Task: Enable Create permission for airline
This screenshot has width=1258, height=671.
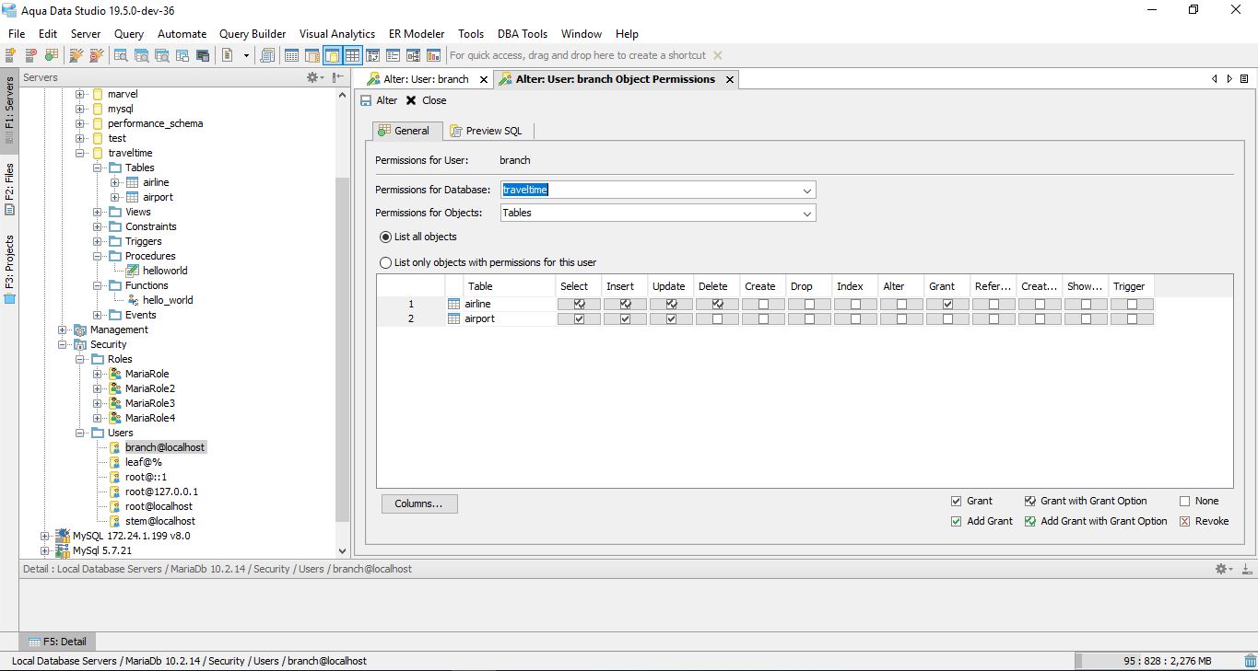Action: [x=763, y=304]
